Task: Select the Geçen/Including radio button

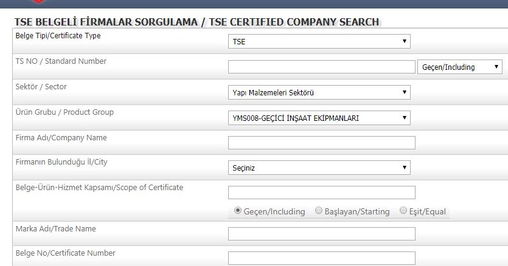Action: [238, 211]
